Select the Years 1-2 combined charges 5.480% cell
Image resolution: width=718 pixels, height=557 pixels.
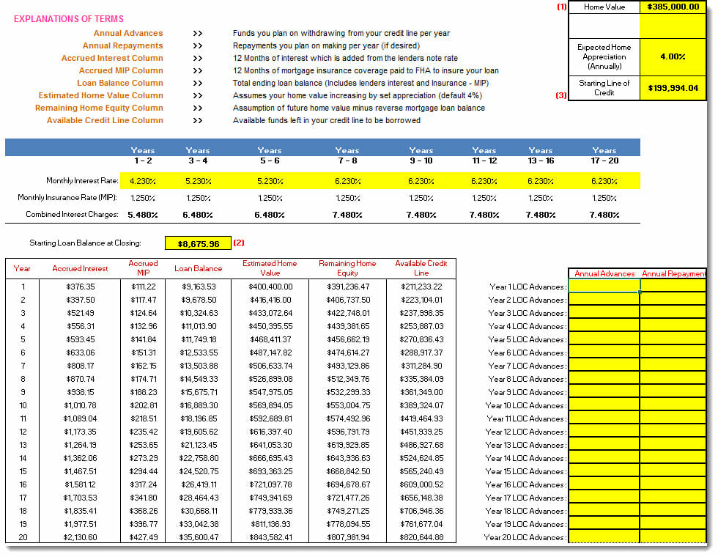143,215
